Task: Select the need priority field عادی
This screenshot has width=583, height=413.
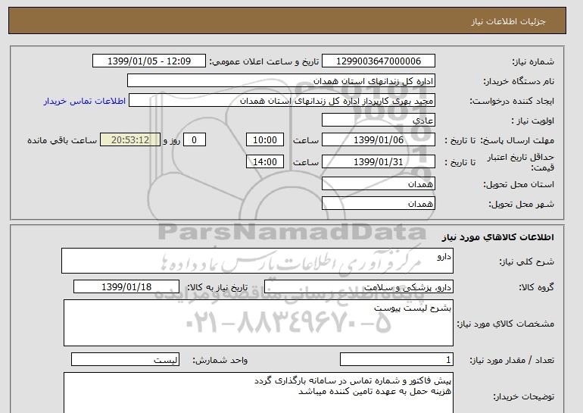Action: (378, 120)
